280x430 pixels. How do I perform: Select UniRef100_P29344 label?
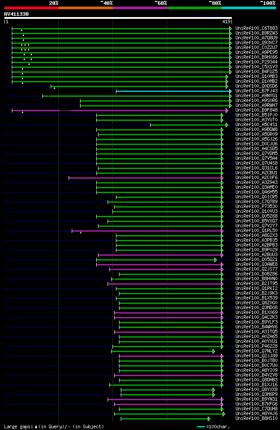point(256,62)
